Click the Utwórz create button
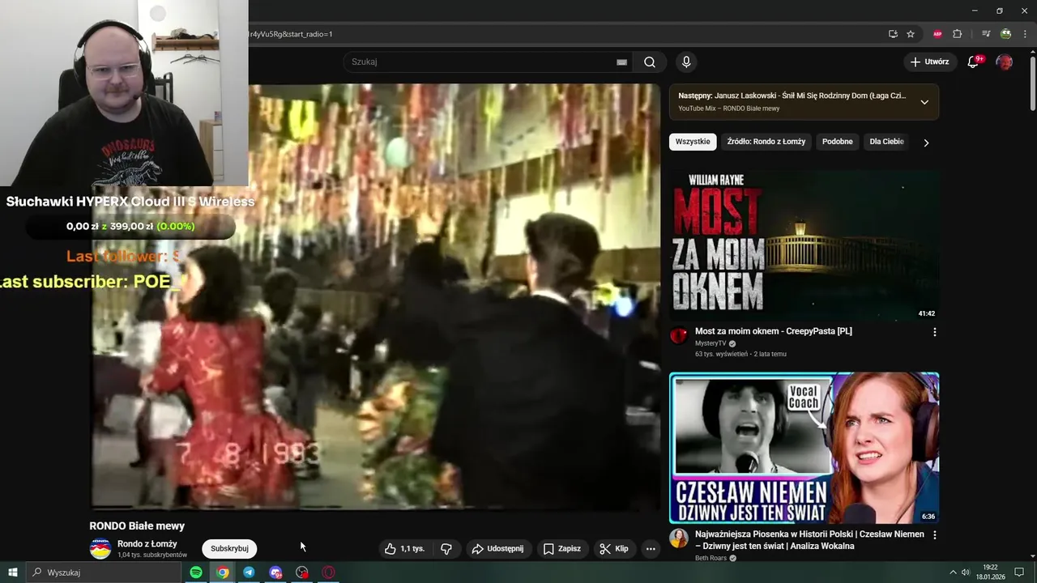This screenshot has width=1037, height=583. click(x=929, y=62)
